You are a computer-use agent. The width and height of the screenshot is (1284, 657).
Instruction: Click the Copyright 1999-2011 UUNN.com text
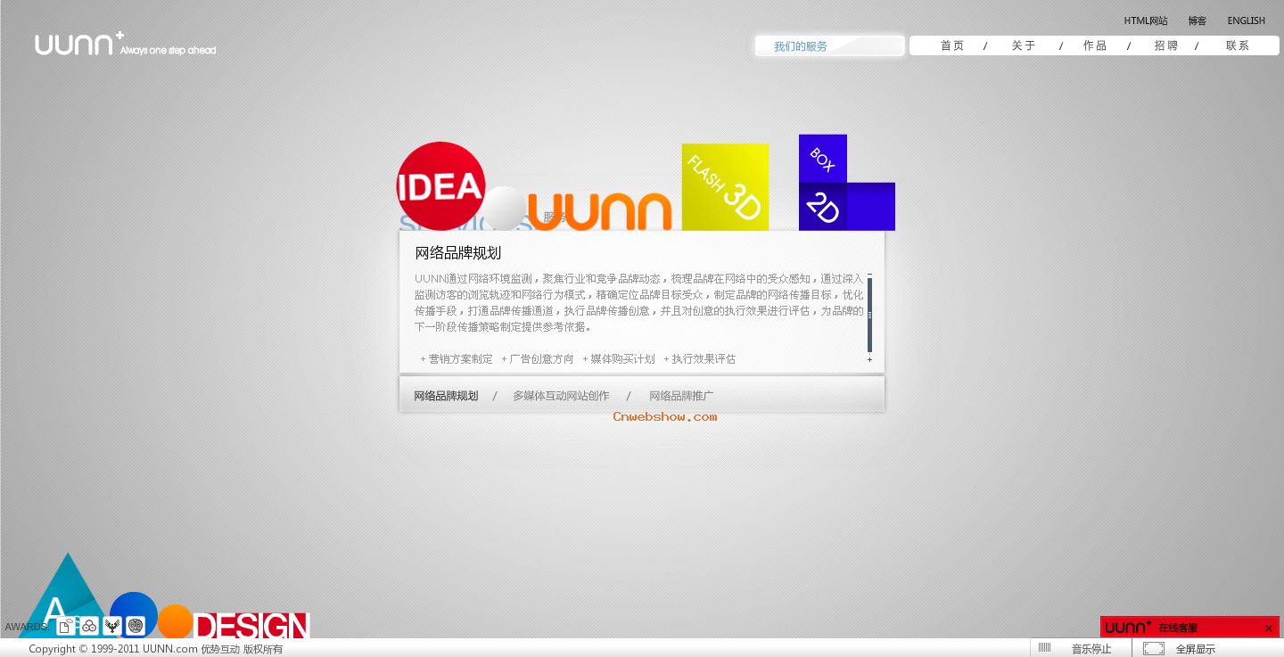(x=155, y=649)
